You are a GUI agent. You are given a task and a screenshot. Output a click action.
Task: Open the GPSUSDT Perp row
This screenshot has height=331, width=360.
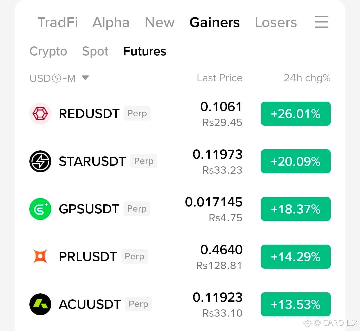point(180,209)
